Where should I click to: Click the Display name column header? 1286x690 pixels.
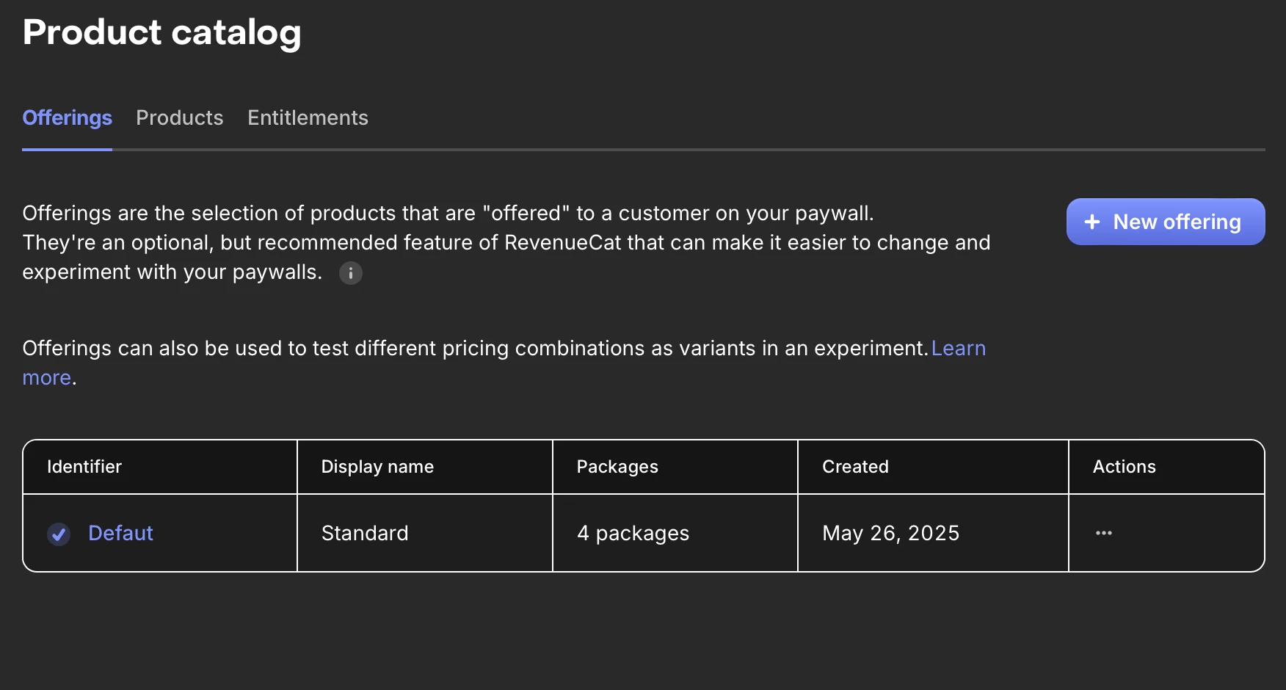(x=377, y=467)
